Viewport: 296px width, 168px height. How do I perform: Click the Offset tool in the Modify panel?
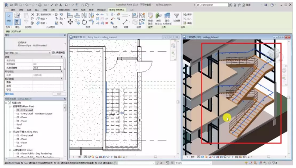(77, 15)
